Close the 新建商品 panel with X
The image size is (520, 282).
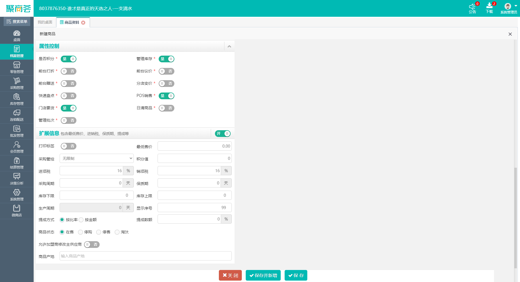click(x=510, y=34)
